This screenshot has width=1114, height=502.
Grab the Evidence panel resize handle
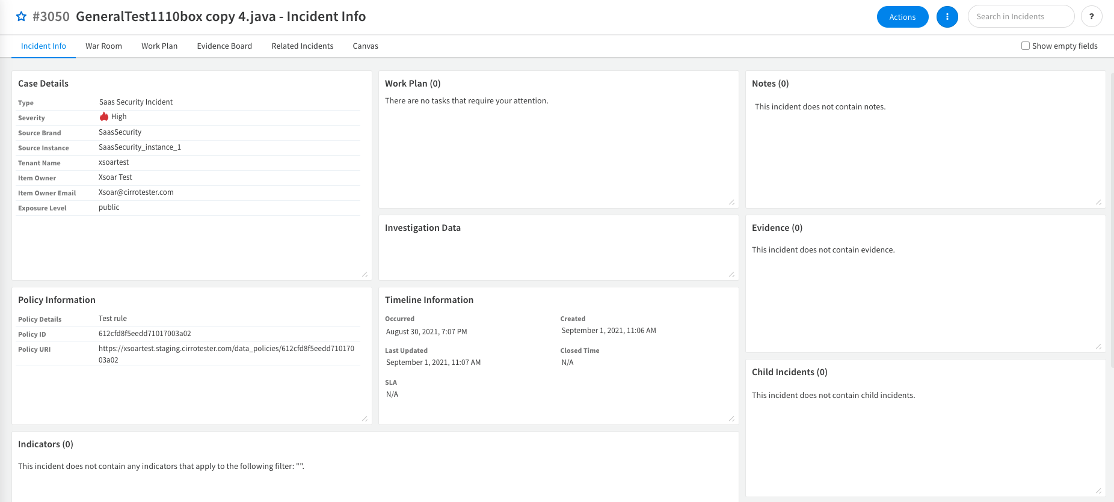coord(1098,346)
